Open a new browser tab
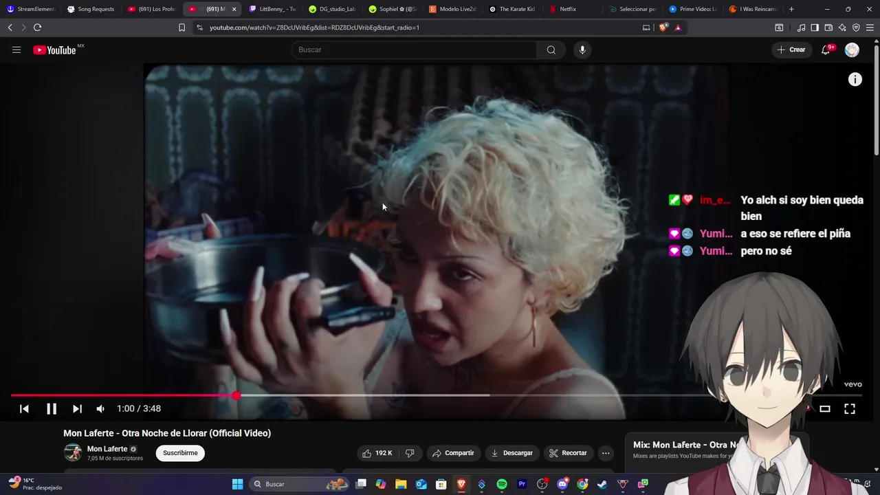880x495 pixels. [791, 9]
